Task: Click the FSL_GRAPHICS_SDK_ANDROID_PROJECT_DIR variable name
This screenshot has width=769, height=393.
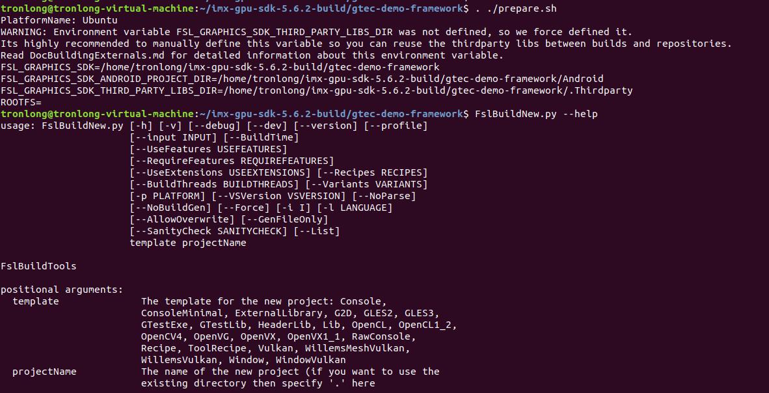Action: point(105,79)
